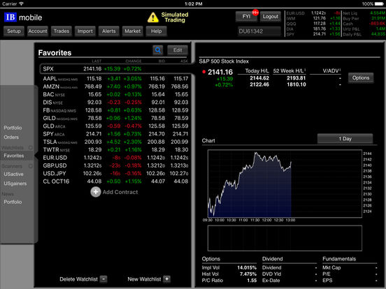Open Orders in the sidebar
Image resolution: width=386 pixels, height=289 pixels.
(x=11, y=137)
